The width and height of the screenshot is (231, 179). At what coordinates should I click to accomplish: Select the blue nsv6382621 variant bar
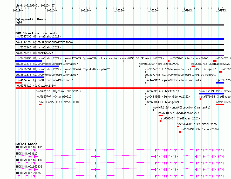[x=211, y=94]
